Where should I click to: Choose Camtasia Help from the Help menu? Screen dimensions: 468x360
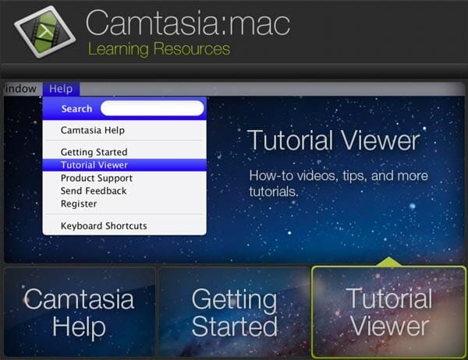(92, 130)
